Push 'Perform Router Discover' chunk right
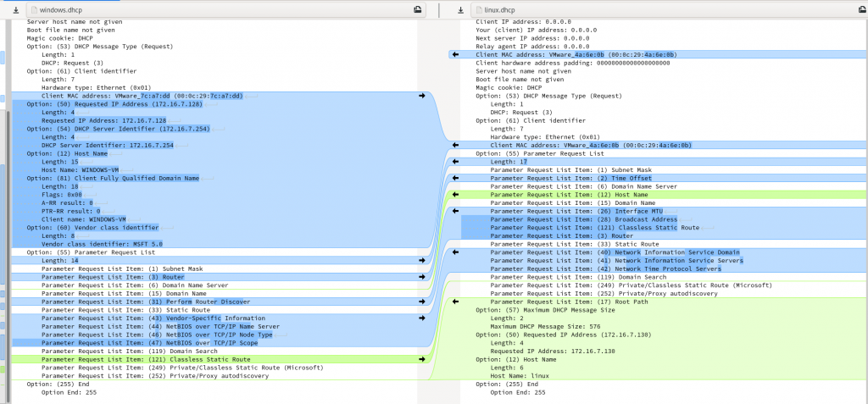868x404 pixels. pyautogui.click(x=421, y=302)
